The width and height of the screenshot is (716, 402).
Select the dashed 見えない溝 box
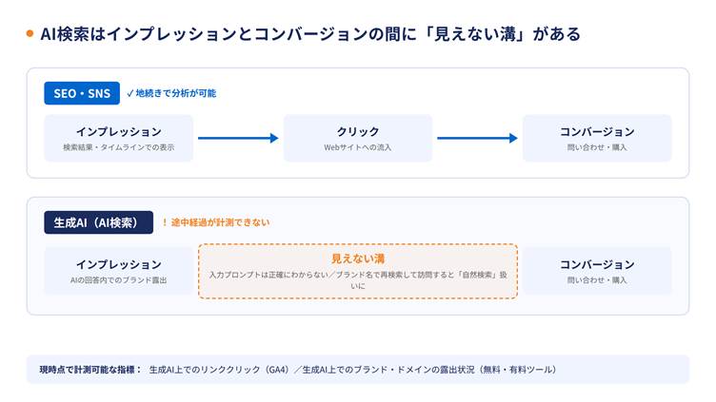358,271
